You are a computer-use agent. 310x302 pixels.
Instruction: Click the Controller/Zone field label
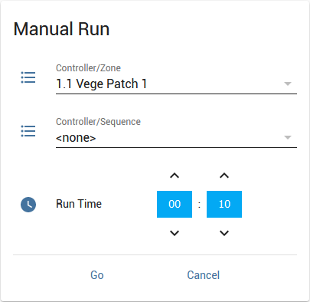click(x=88, y=68)
